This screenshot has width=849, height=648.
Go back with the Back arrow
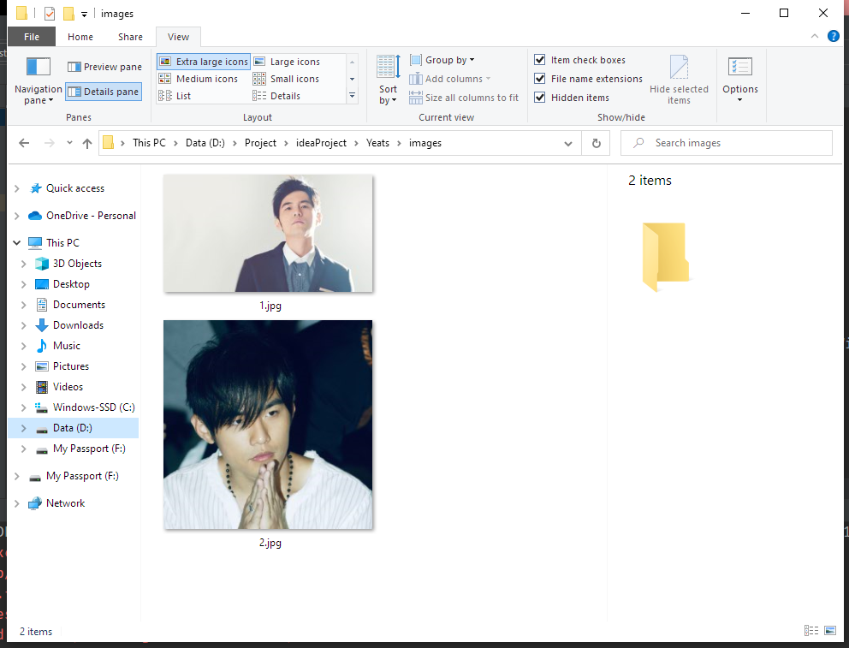coord(24,143)
